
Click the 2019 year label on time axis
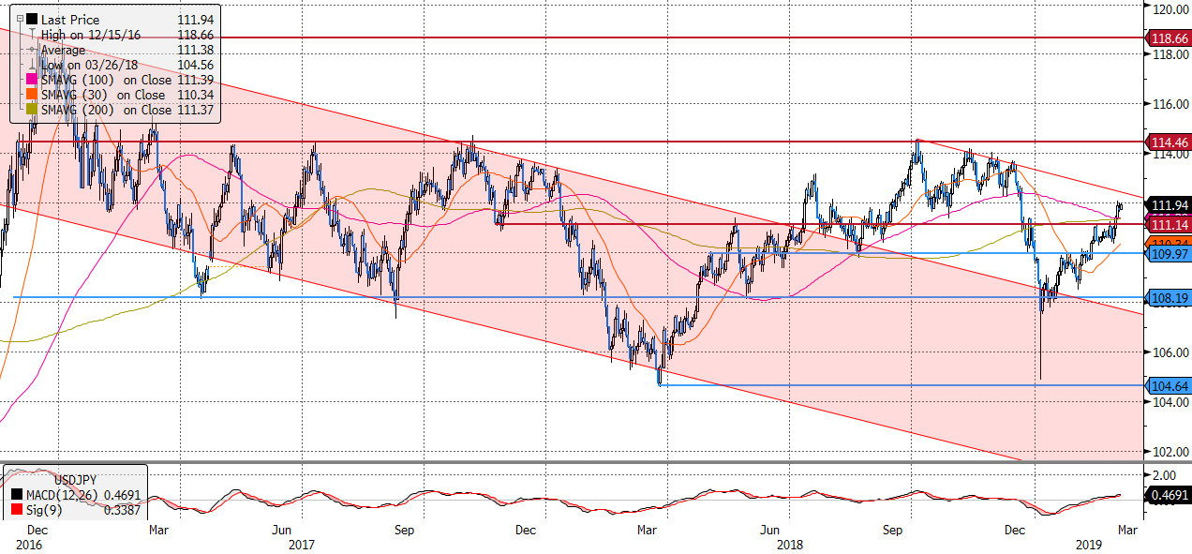point(1088,544)
